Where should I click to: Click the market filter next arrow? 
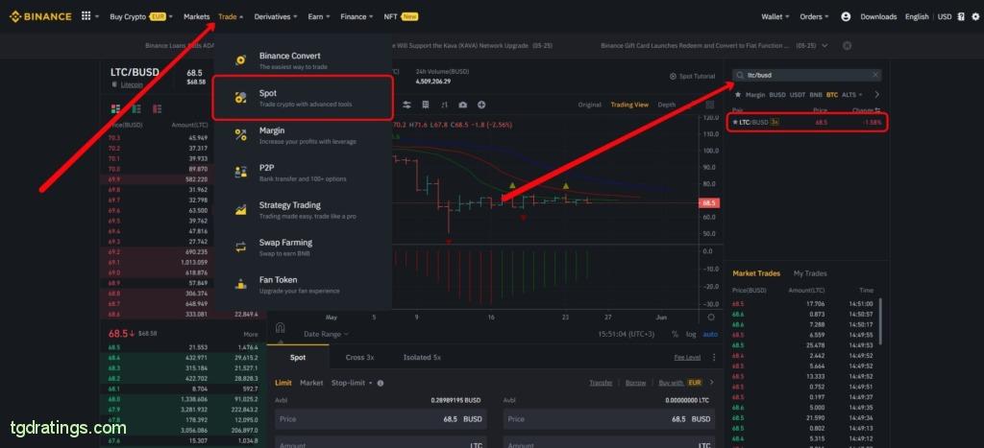(876, 95)
